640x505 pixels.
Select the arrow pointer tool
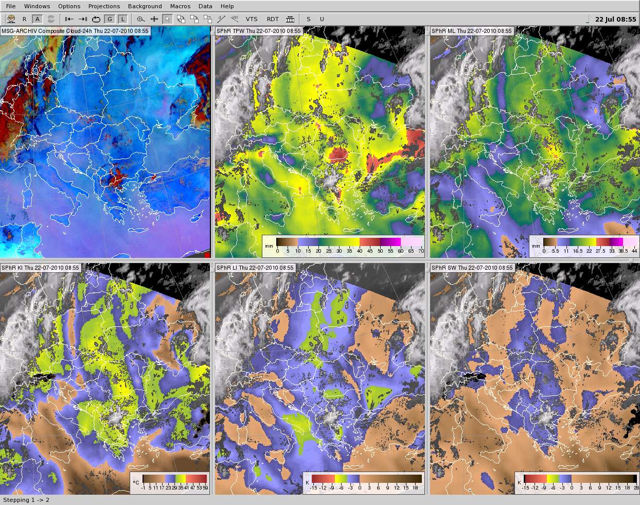click(167, 19)
